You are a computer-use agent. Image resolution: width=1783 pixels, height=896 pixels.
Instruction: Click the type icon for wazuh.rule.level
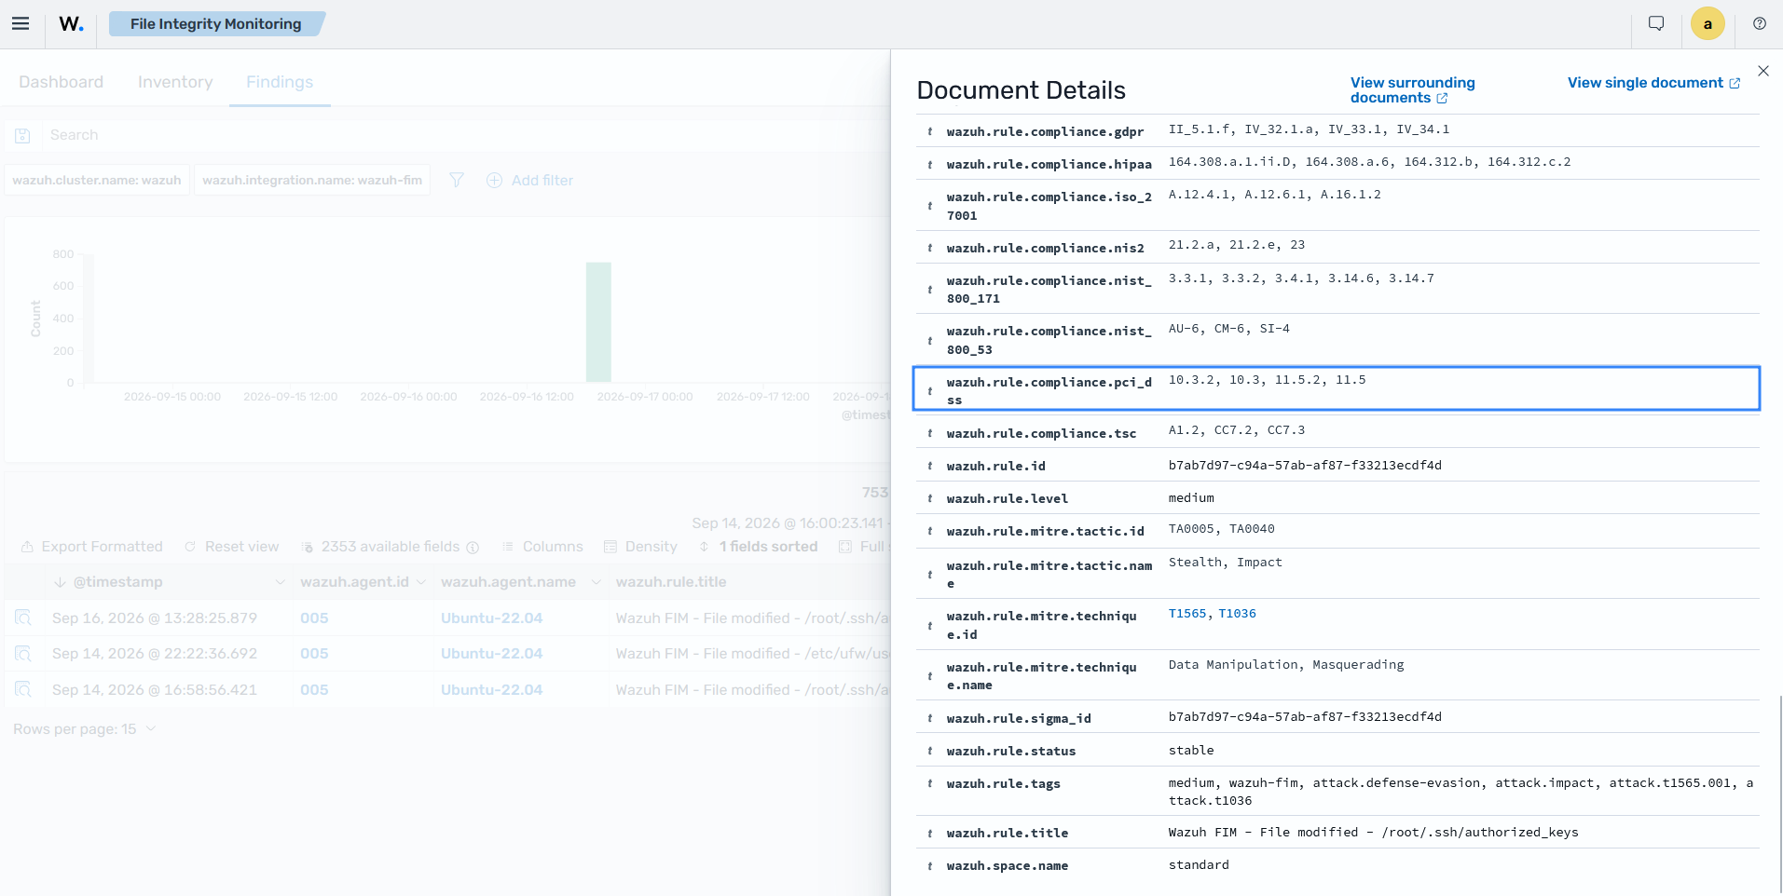[930, 498]
